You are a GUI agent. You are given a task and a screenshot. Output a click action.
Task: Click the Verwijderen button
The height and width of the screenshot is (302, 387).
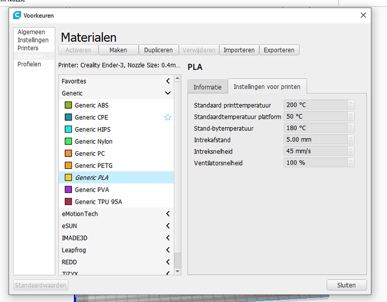tap(199, 50)
